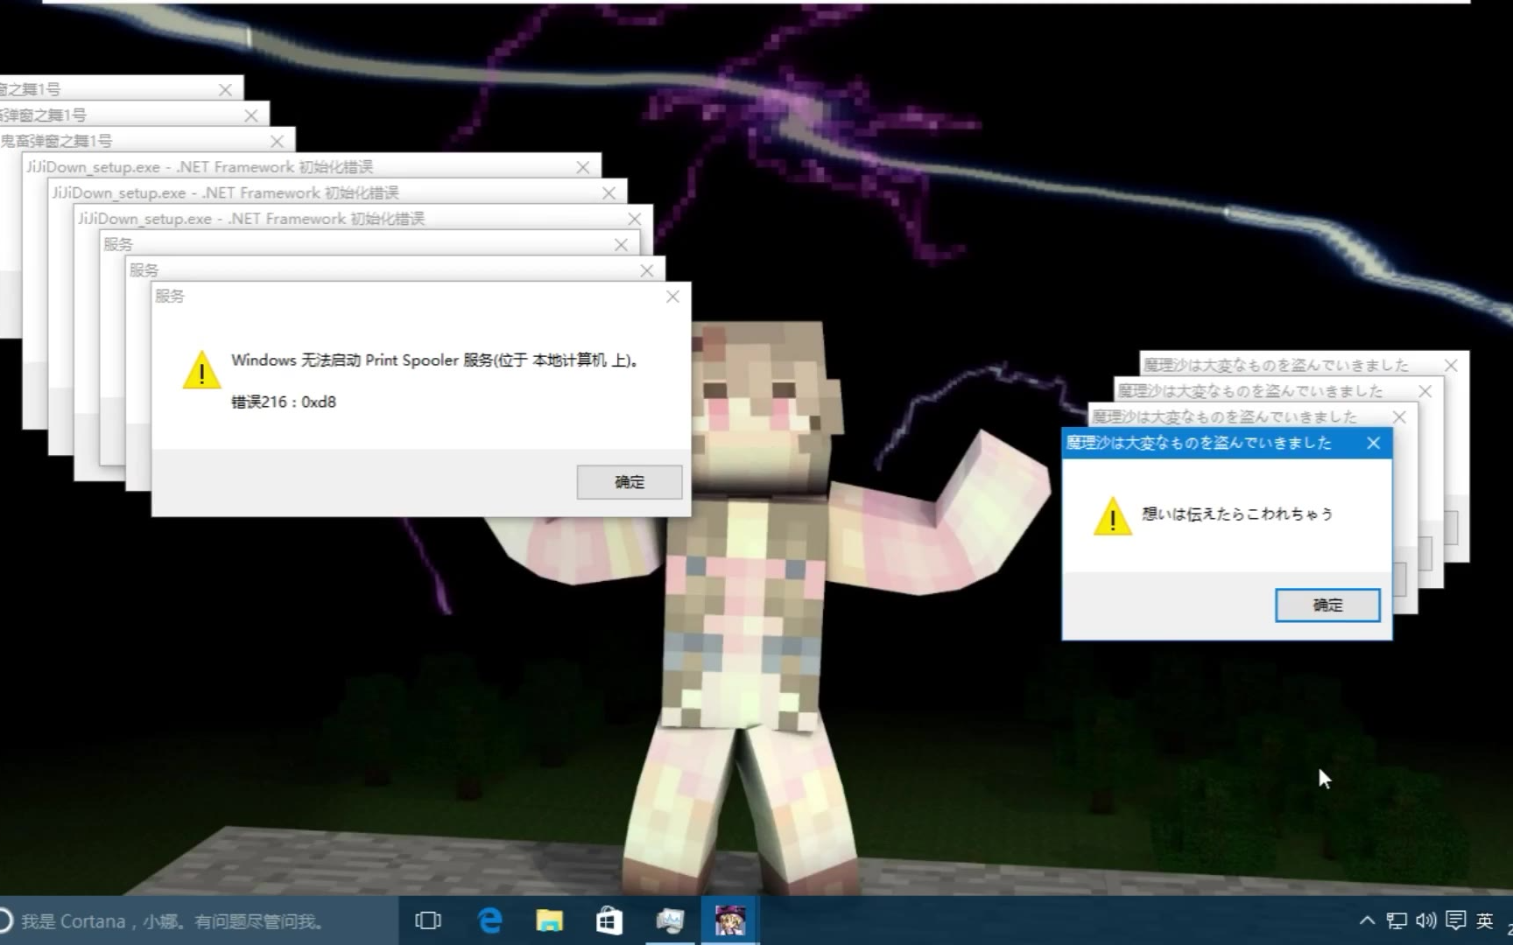Click the Cortana circle icon
Image resolution: width=1513 pixels, height=945 pixels.
[x=5, y=920]
